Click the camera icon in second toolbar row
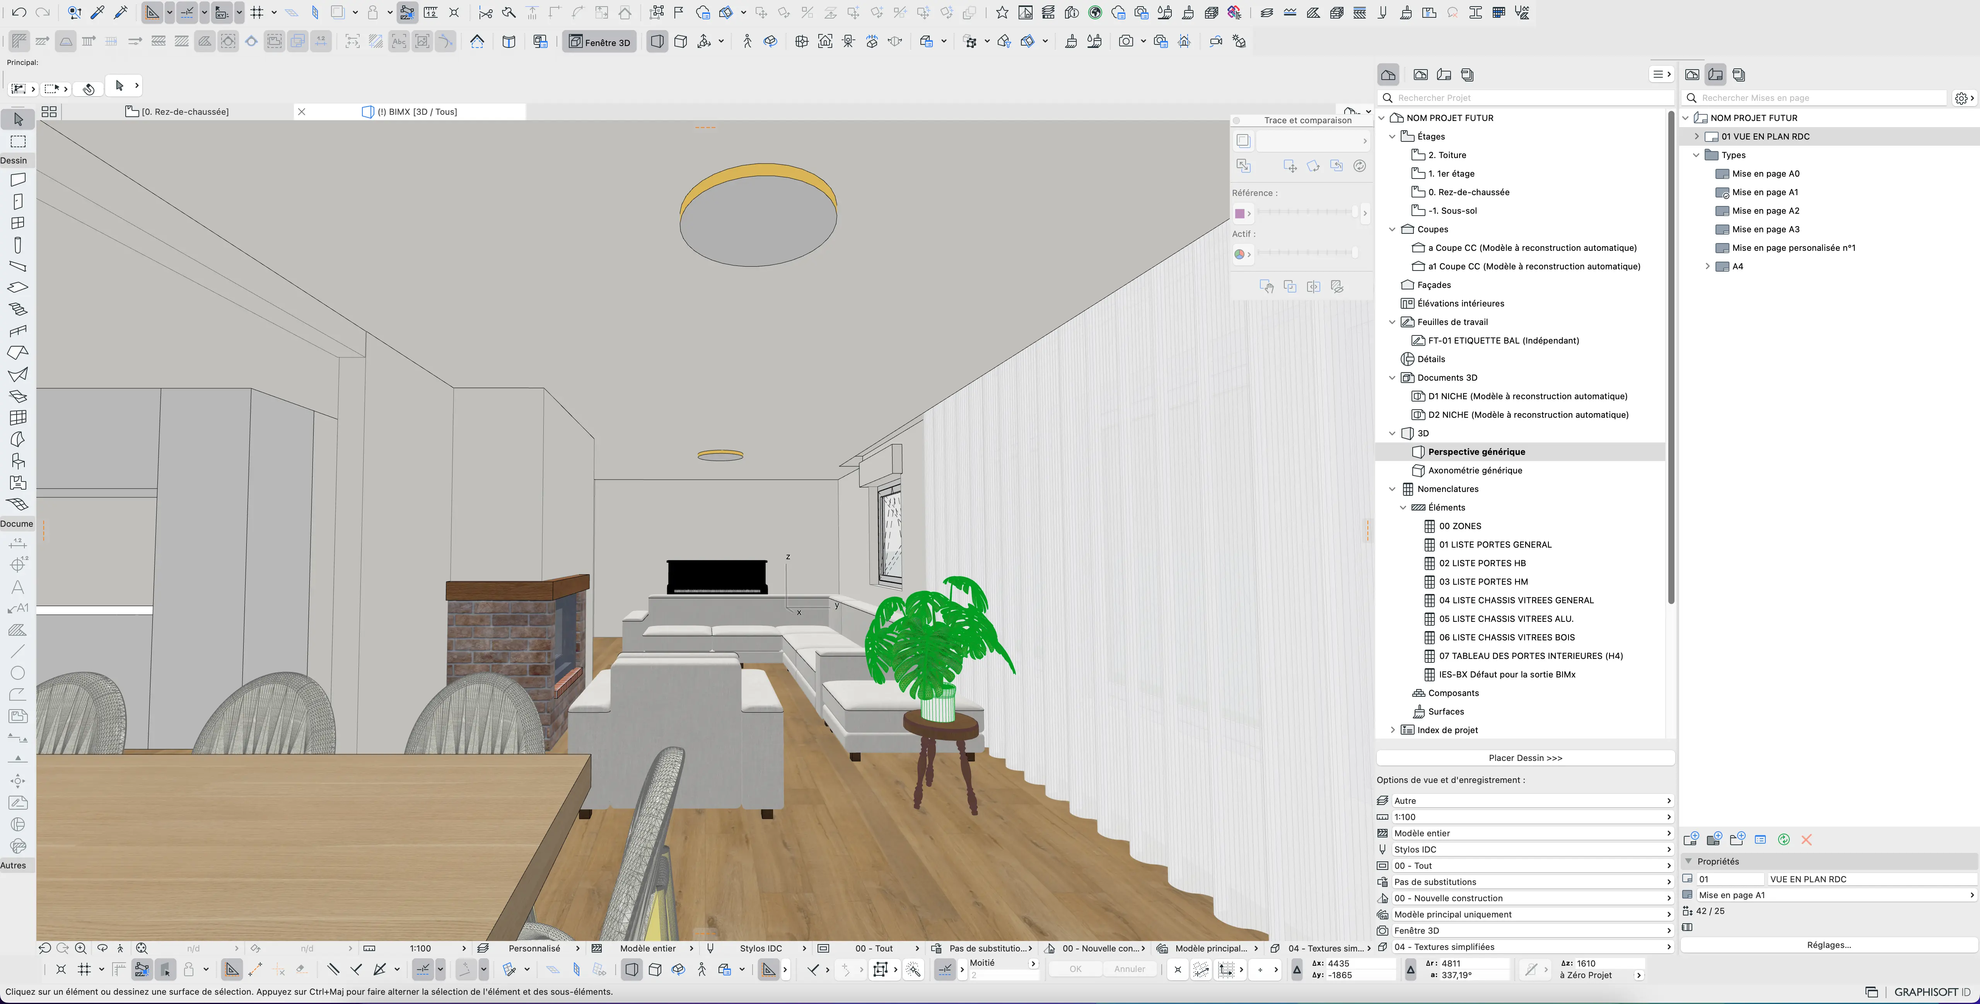1980x1004 pixels. [x=1126, y=41]
